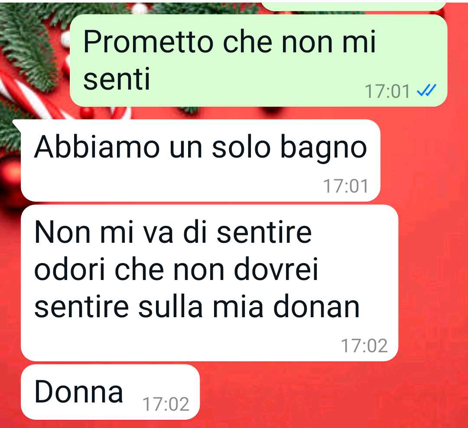Image resolution: width=468 pixels, height=428 pixels.
Task: Click the 17:02 timestamp beside "Donna"
Action: 166,404
